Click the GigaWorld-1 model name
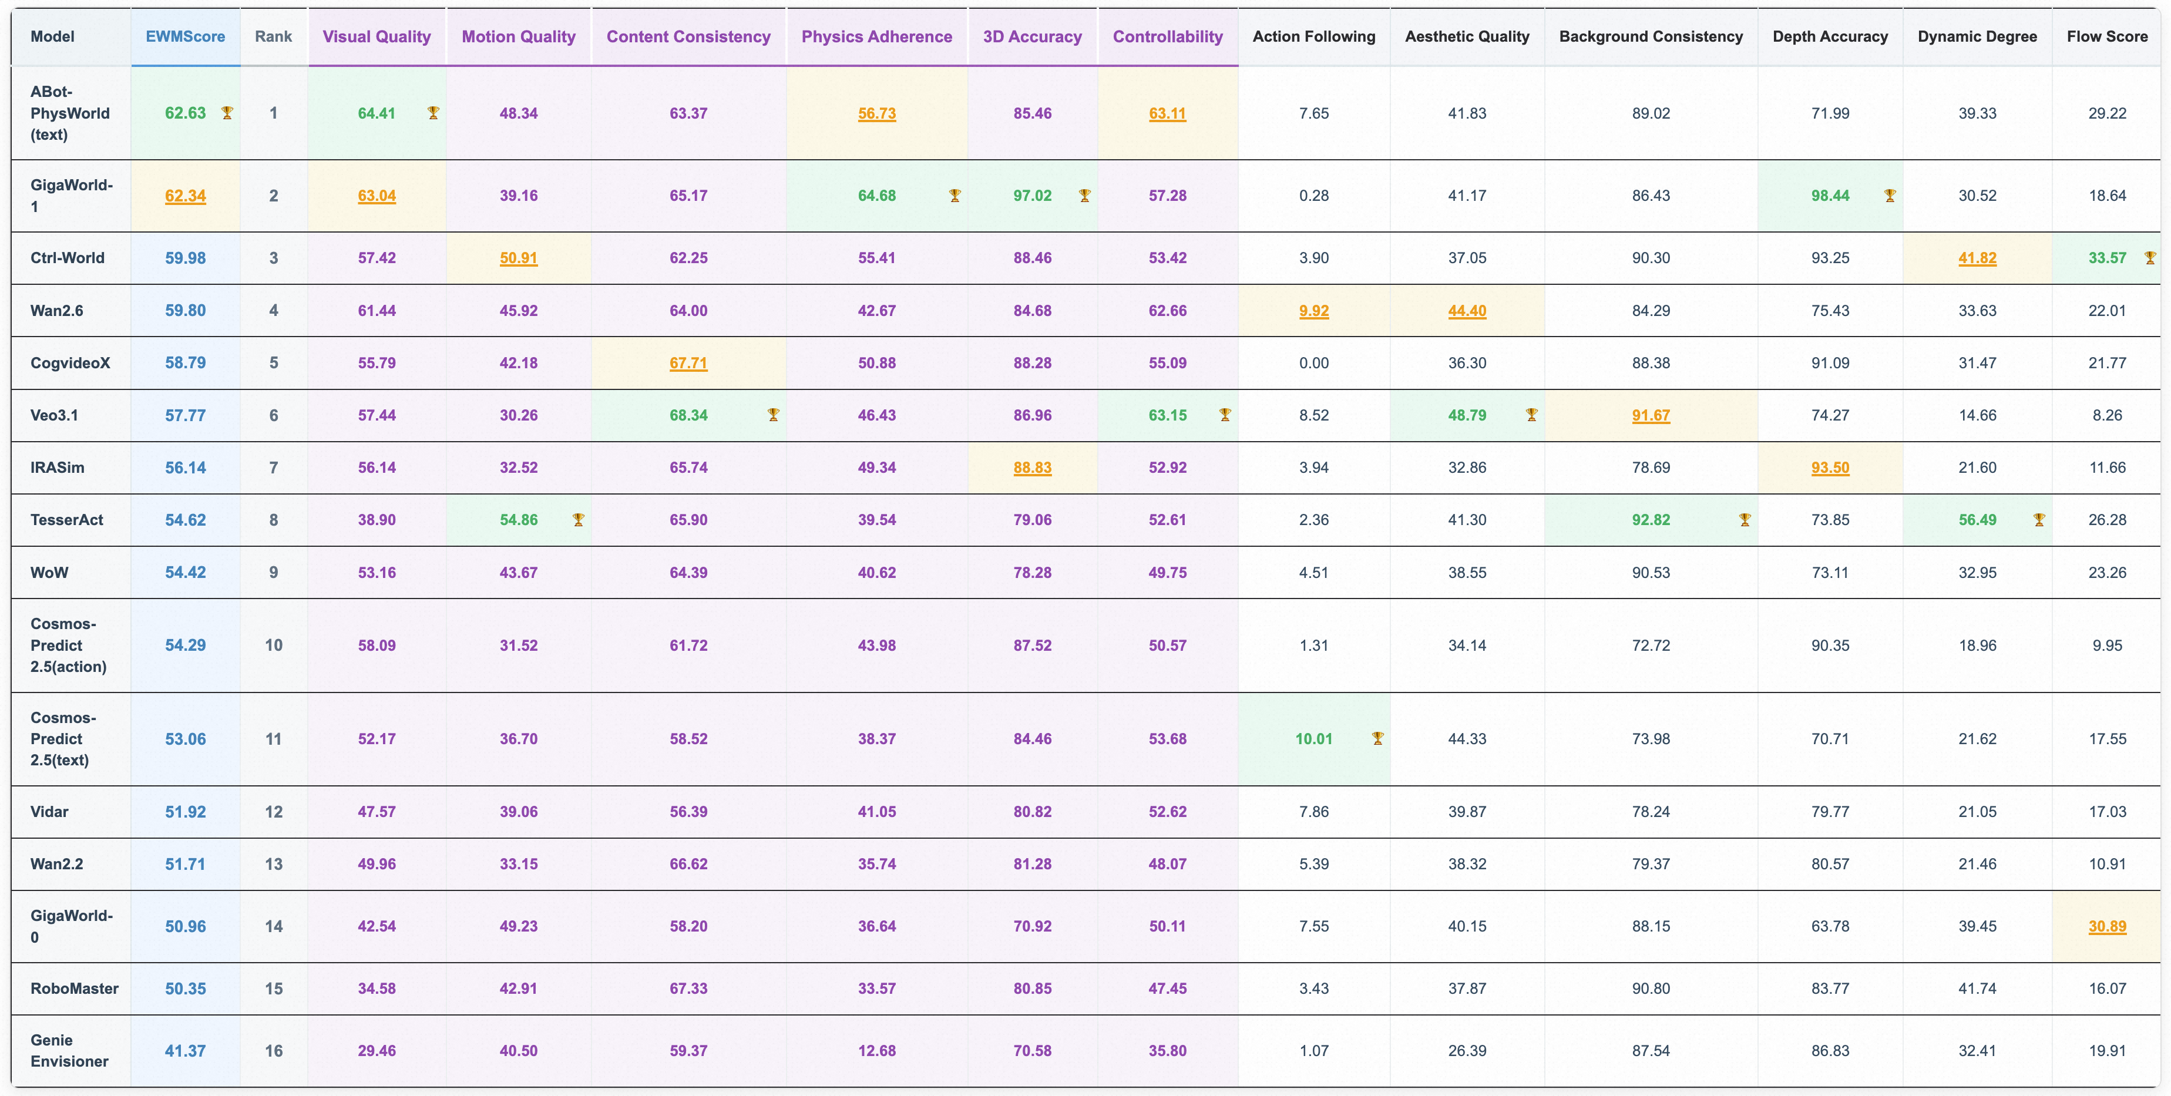 (72, 196)
